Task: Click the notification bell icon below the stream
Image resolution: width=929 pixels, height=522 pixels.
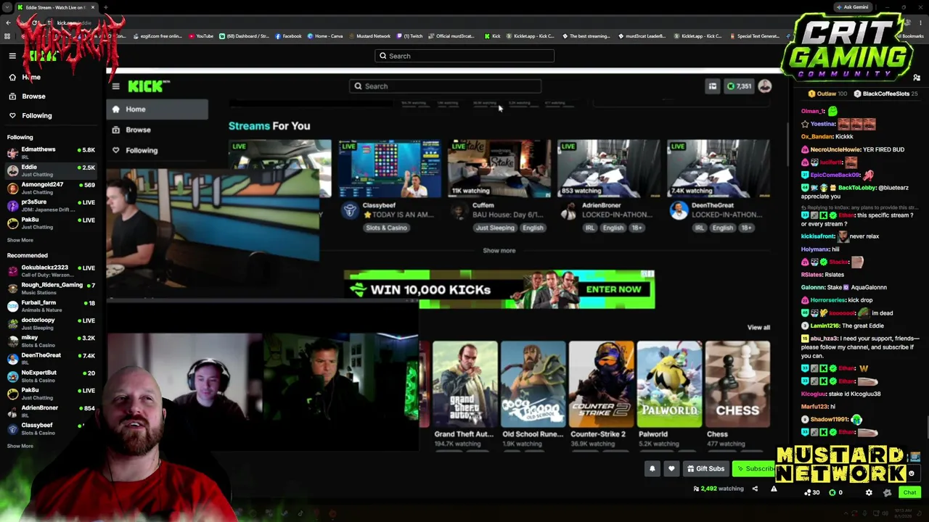Action: pos(652,469)
